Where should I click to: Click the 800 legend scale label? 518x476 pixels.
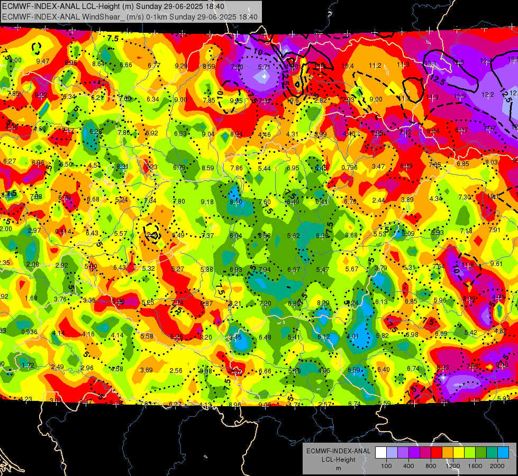[x=431, y=466]
